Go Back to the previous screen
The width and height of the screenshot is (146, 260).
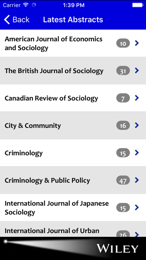tap(16, 19)
